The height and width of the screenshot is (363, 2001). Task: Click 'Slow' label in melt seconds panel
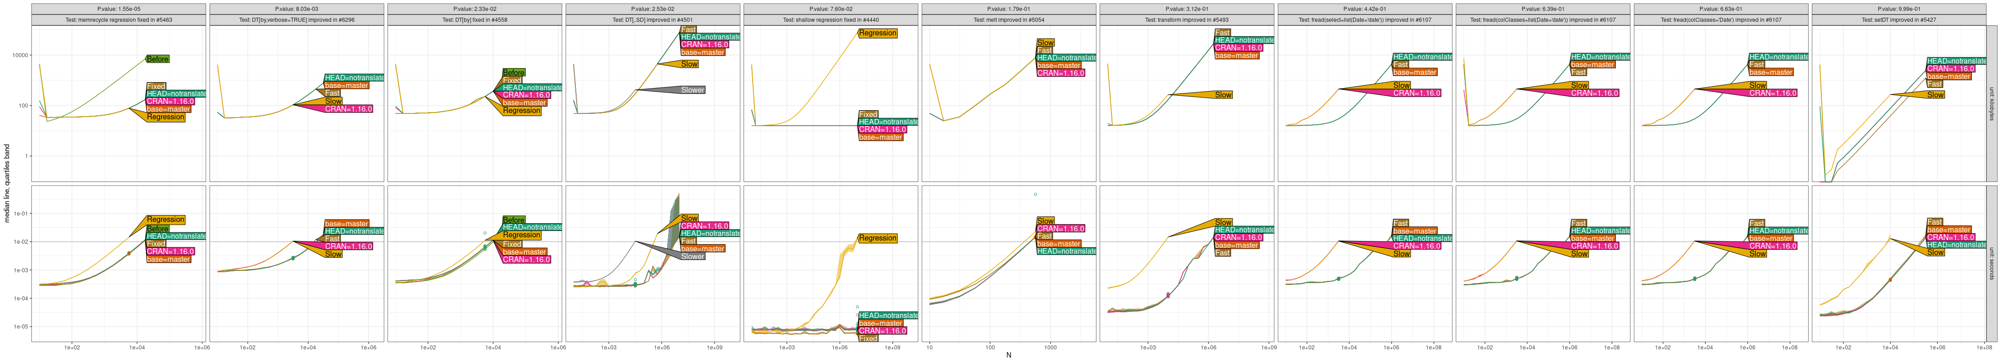[x=1046, y=222]
